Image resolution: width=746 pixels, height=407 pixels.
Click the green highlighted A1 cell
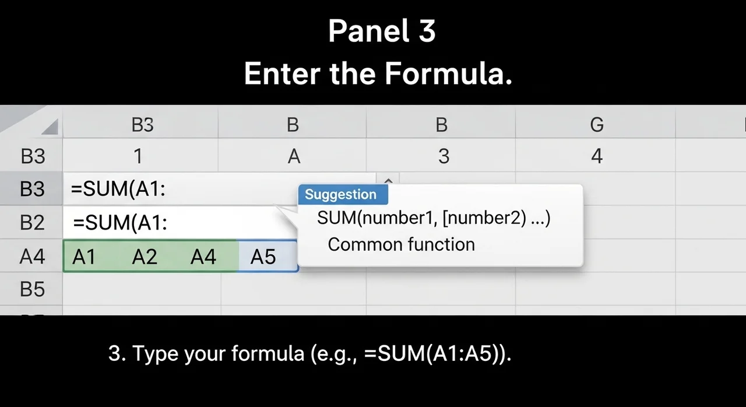click(84, 257)
